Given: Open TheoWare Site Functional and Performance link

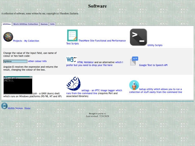Looking at the screenshot, I should click(x=96, y=42).
